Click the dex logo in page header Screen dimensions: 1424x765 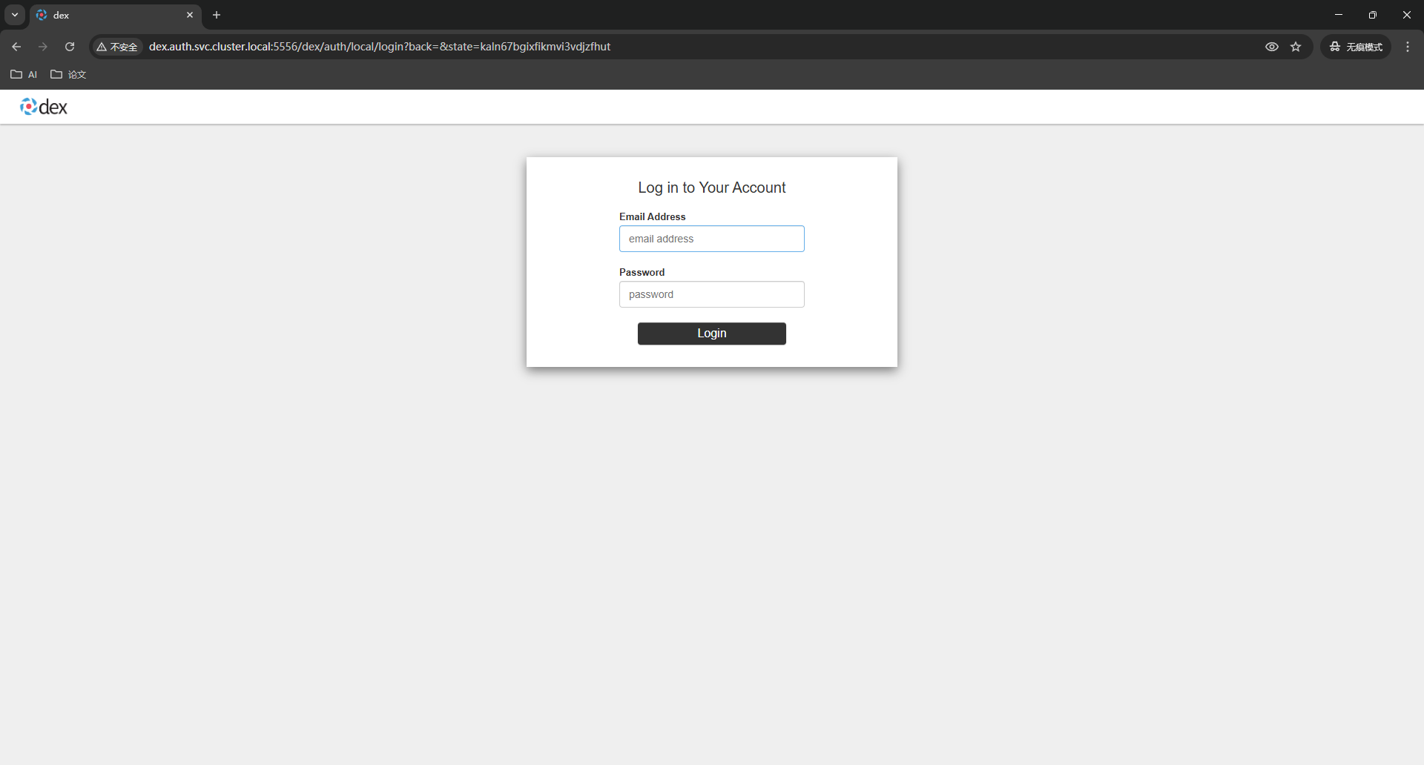(44, 107)
